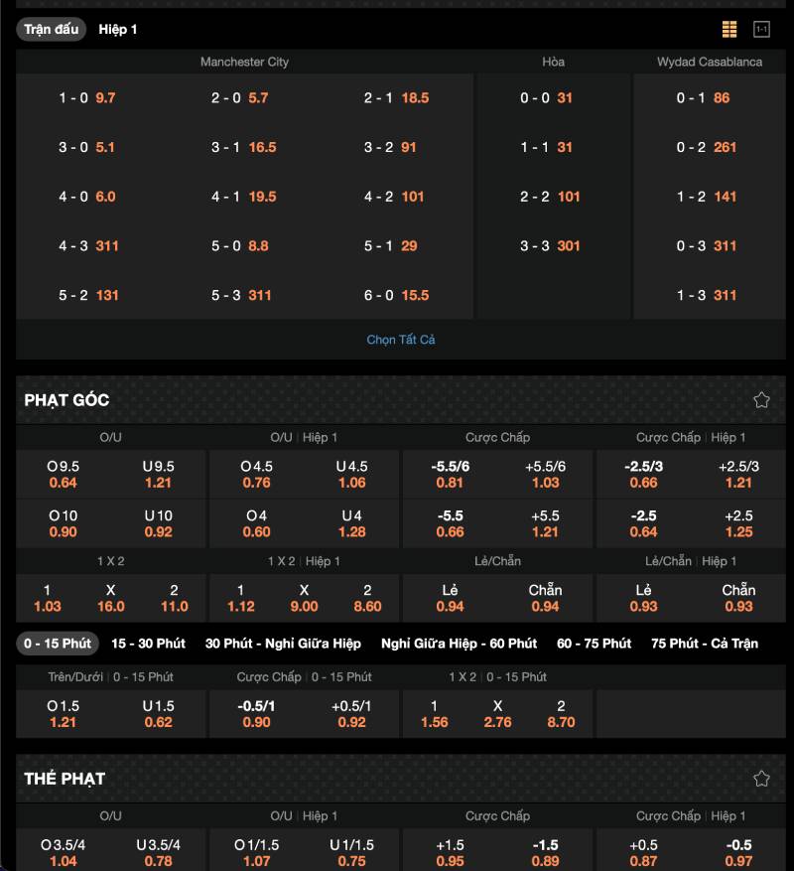Choose Lẻ corners odds 0.94

450,598
